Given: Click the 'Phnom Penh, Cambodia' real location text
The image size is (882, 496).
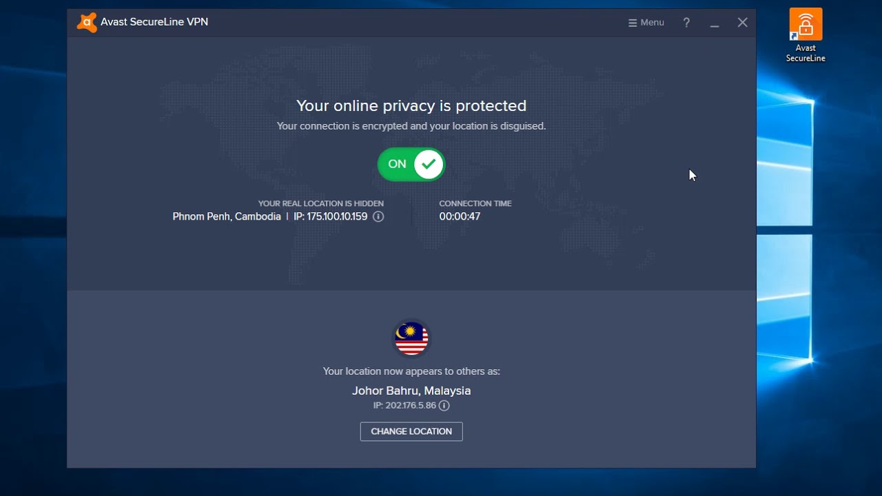Looking at the screenshot, I should click(x=227, y=216).
